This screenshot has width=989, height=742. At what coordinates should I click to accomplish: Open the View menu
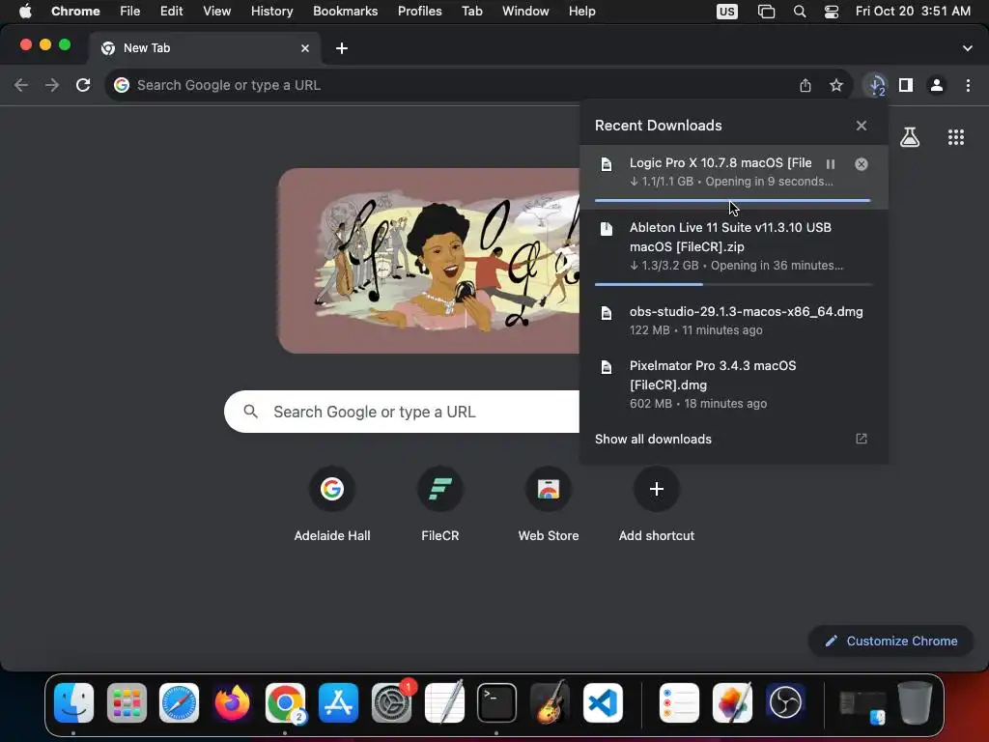pos(216,12)
